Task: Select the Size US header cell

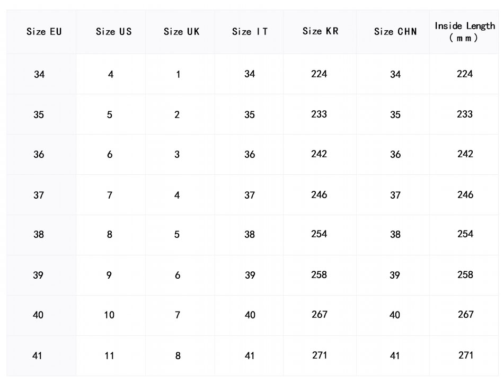Action: click(113, 32)
